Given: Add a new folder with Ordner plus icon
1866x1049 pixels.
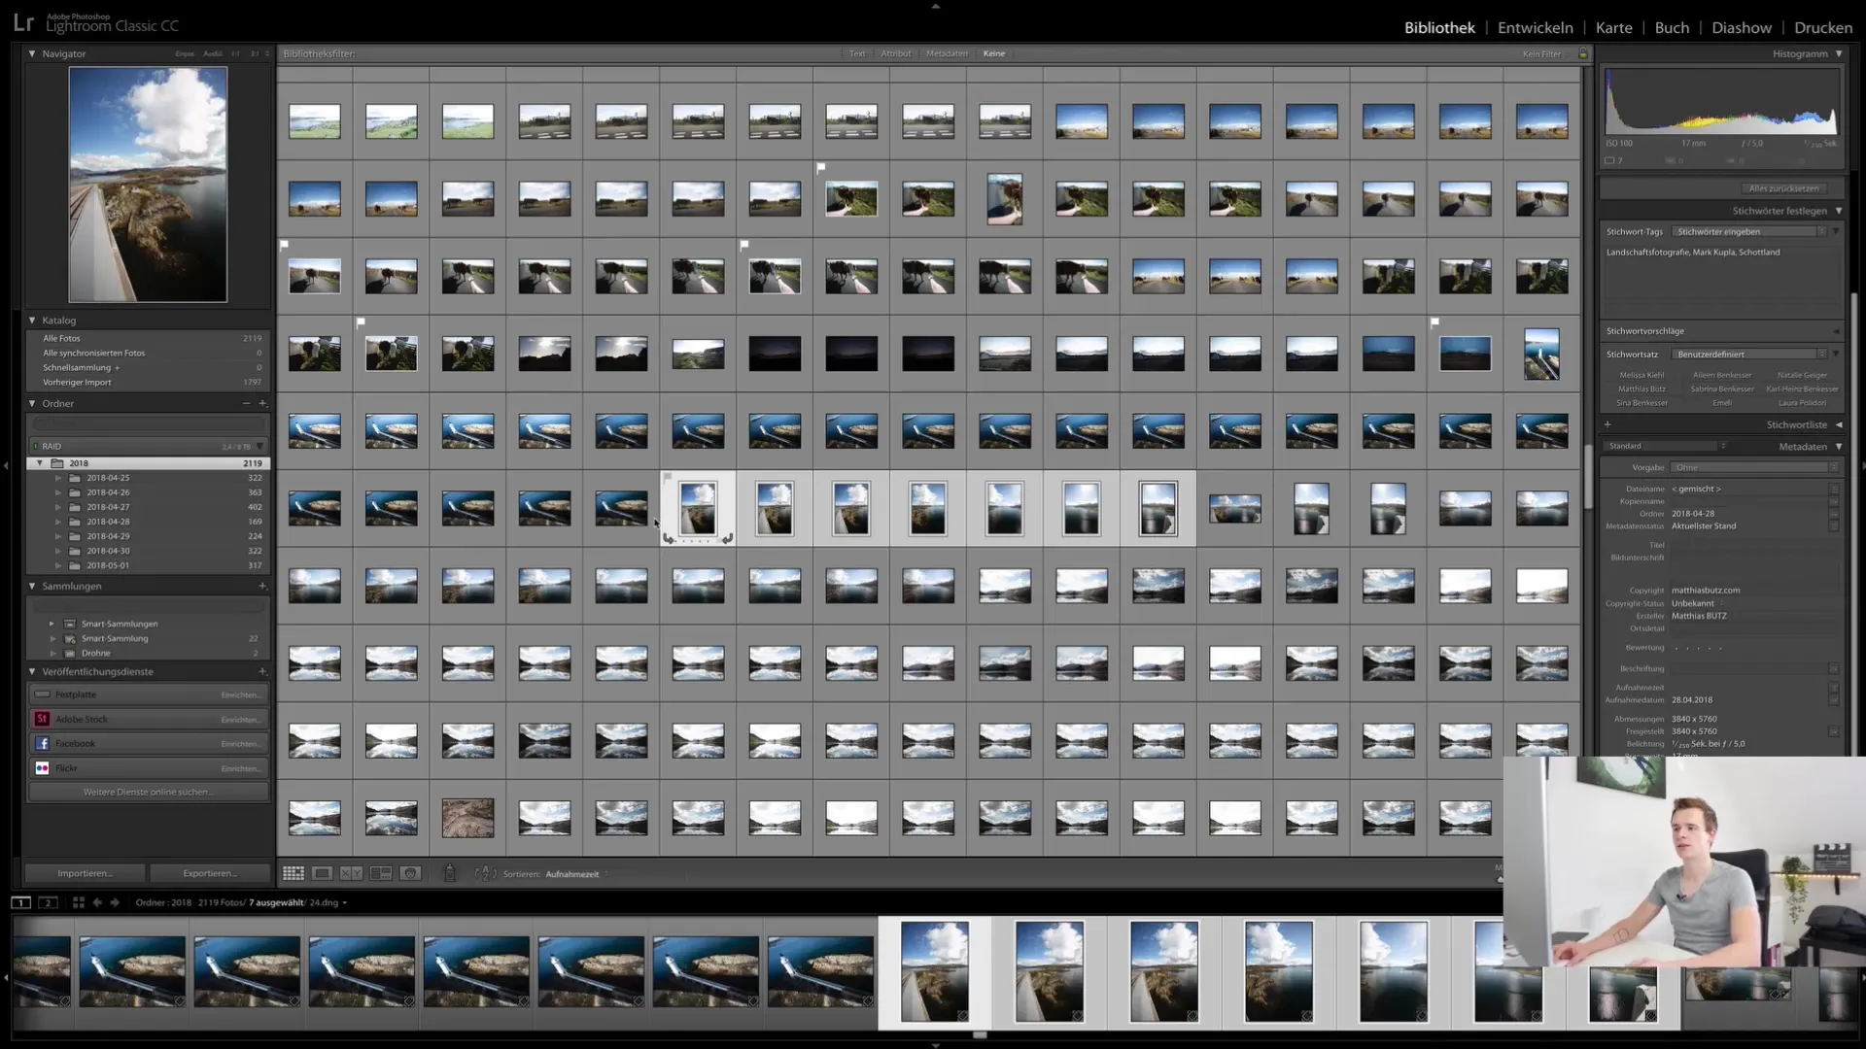Looking at the screenshot, I should click(x=262, y=403).
